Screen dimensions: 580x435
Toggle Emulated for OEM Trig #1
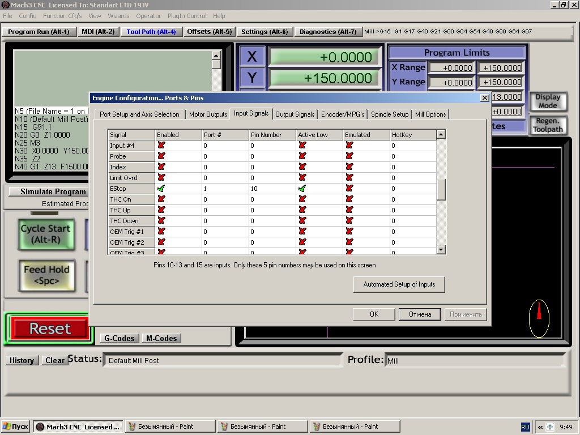coord(349,231)
